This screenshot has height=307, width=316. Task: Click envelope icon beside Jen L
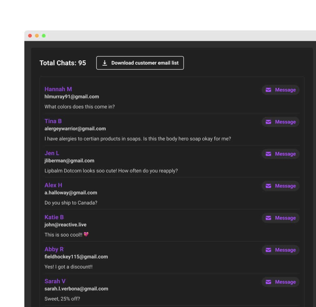click(x=268, y=154)
